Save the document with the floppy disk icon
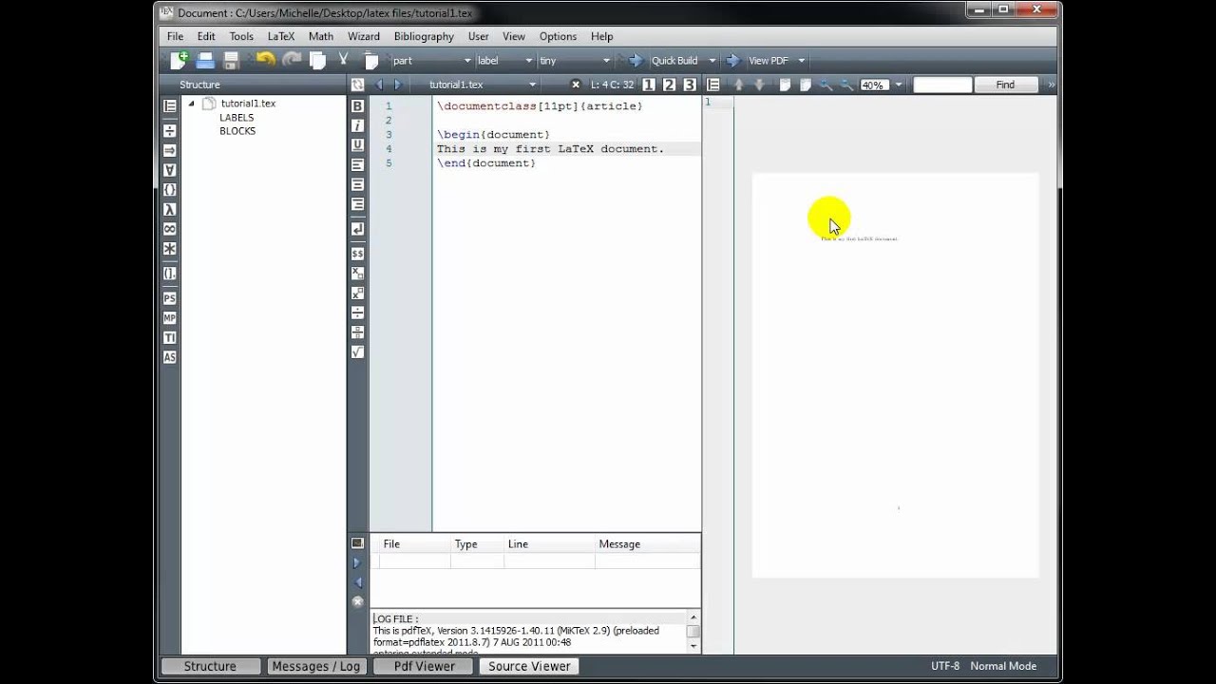Image resolution: width=1216 pixels, height=684 pixels. pos(231,61)
